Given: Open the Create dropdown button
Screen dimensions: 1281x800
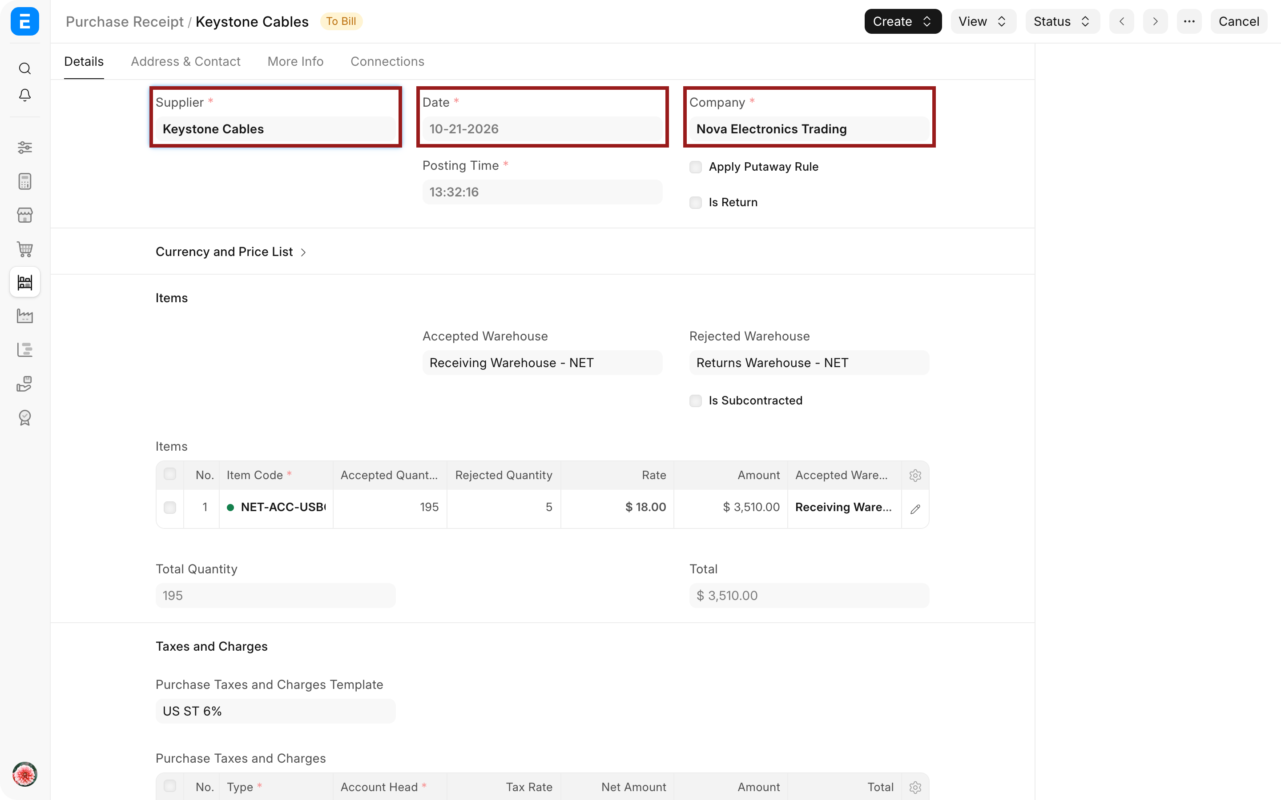Looking at the screenshot, I should tap(902, 21).
